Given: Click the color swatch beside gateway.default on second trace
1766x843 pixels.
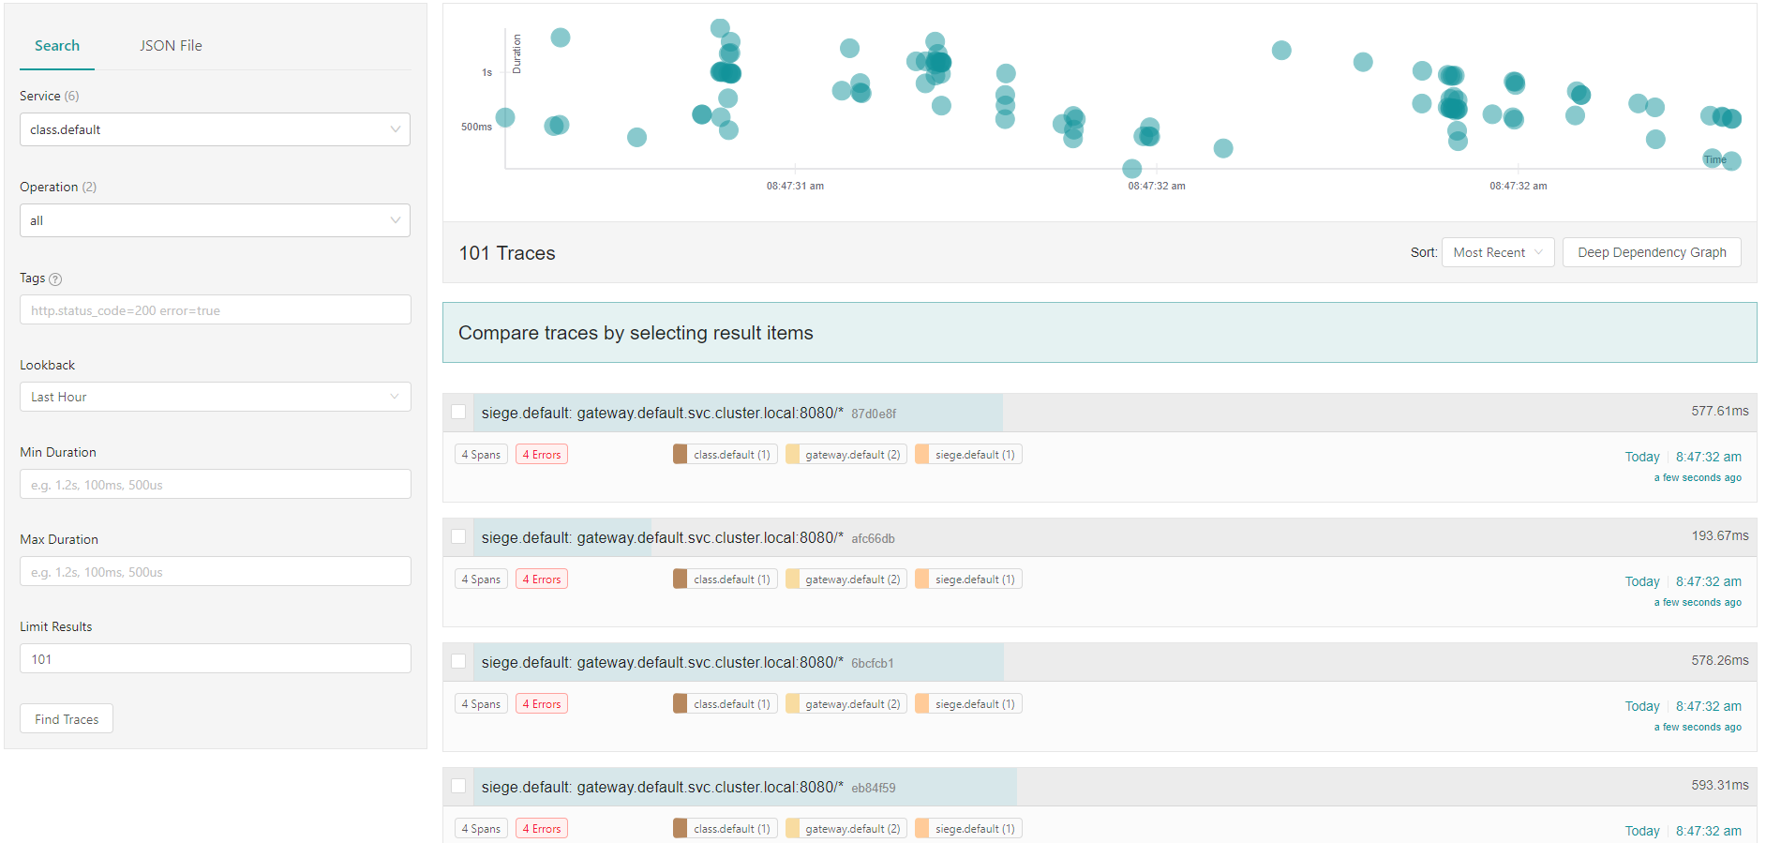Looking at the screenshot, I should click(x=792, y=579).
